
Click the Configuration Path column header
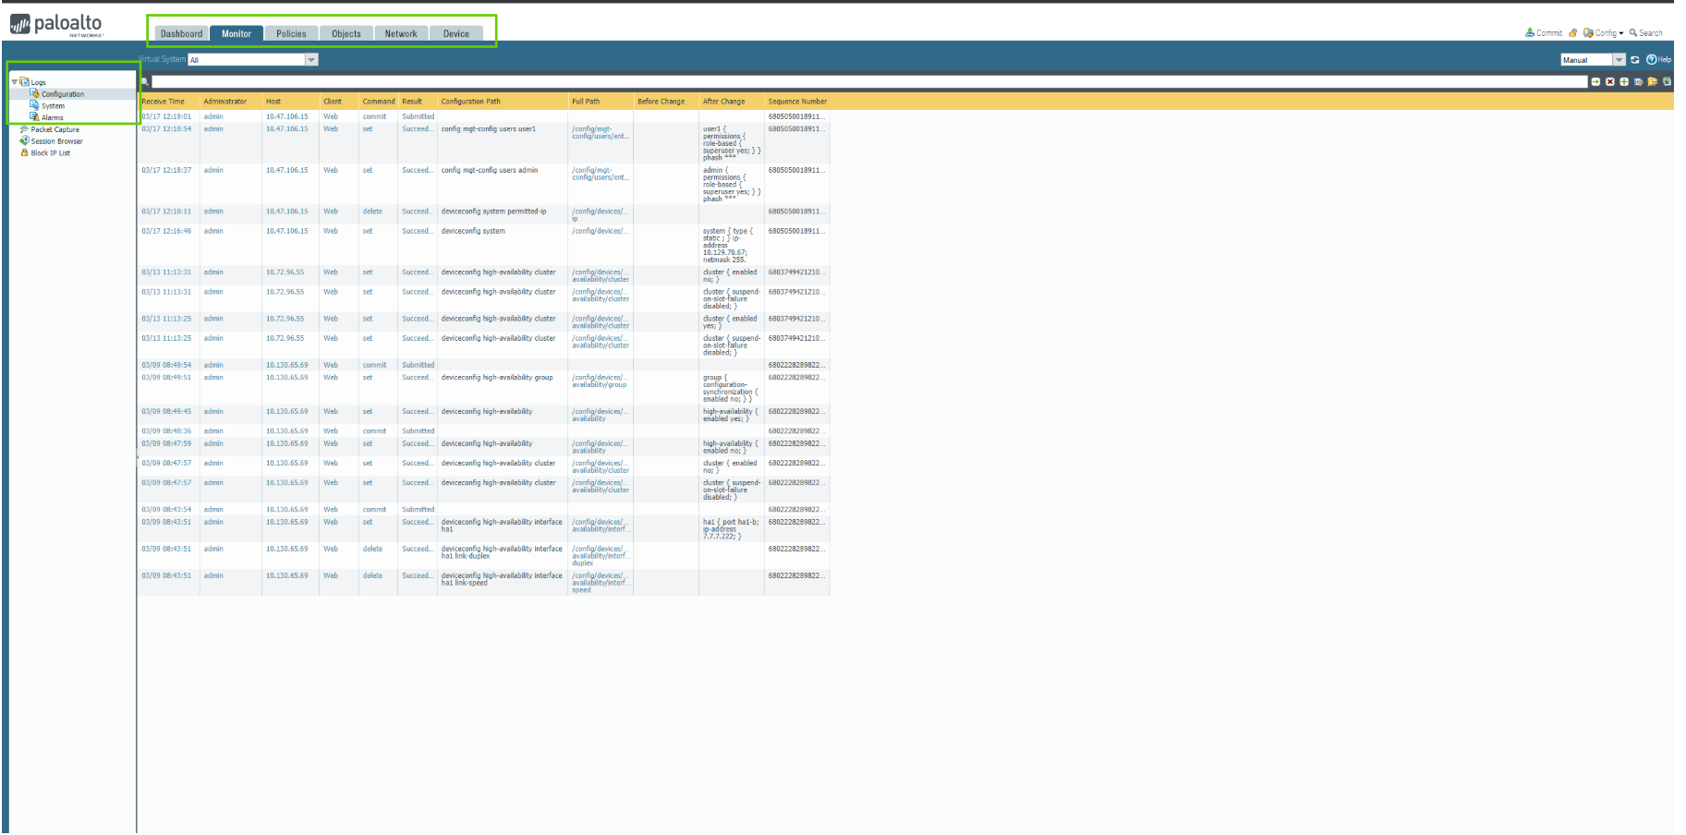[x=503, y=102]
